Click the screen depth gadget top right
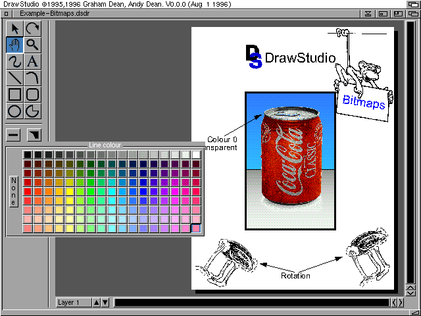This screenshot has height=316, width=421. 413,4
